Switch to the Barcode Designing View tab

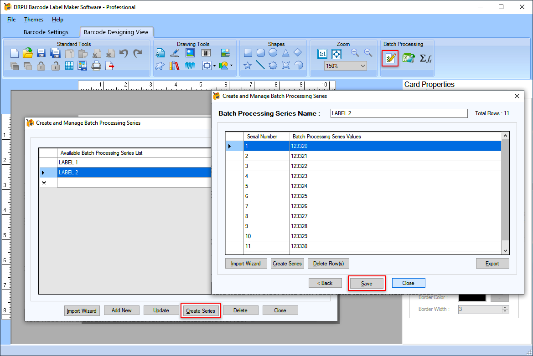[x=116, y=32]
